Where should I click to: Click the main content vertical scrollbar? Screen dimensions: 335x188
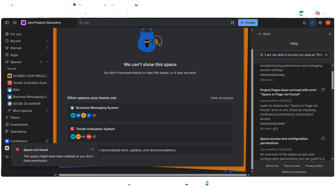tap(252, 109)
